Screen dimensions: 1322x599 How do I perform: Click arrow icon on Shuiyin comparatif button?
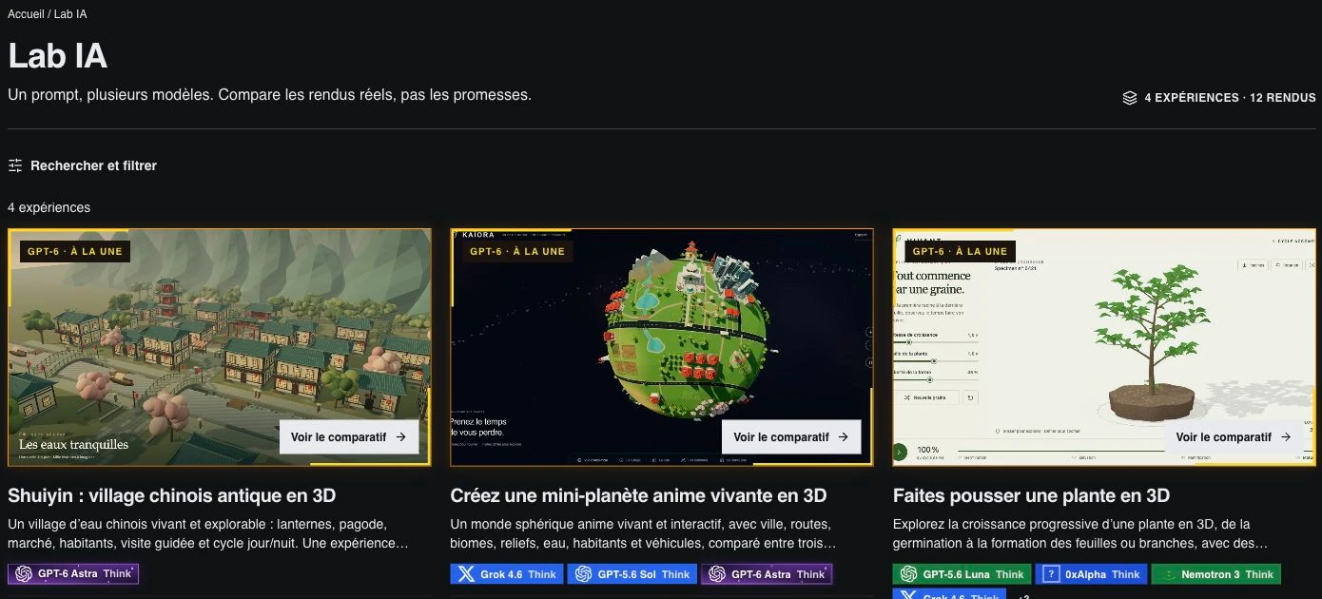pyautogui.click(x=400, y=437)
